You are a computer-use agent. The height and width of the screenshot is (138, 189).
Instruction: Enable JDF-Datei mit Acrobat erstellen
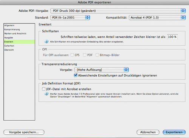point(43,89)
